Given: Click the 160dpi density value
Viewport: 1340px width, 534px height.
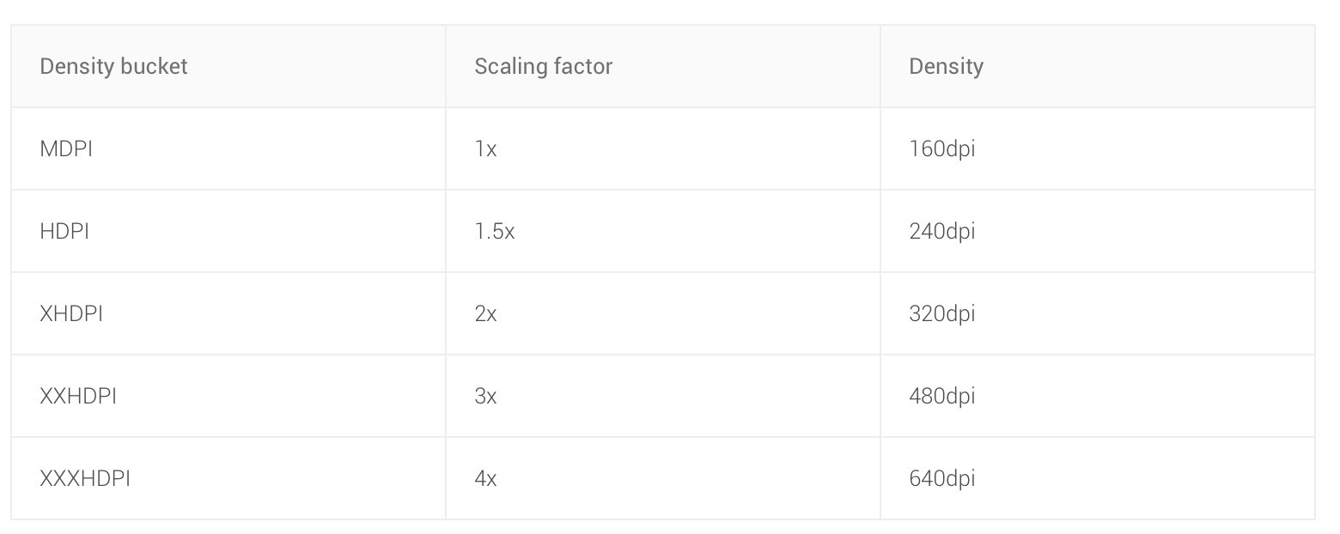Looking at the screenshot, I should [942, 149].
